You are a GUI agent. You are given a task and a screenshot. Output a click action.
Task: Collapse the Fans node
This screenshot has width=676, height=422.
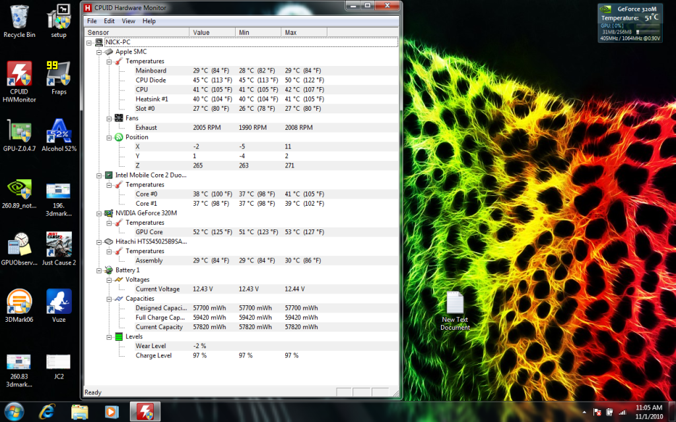pyautogui.click(x=109, y=119)
